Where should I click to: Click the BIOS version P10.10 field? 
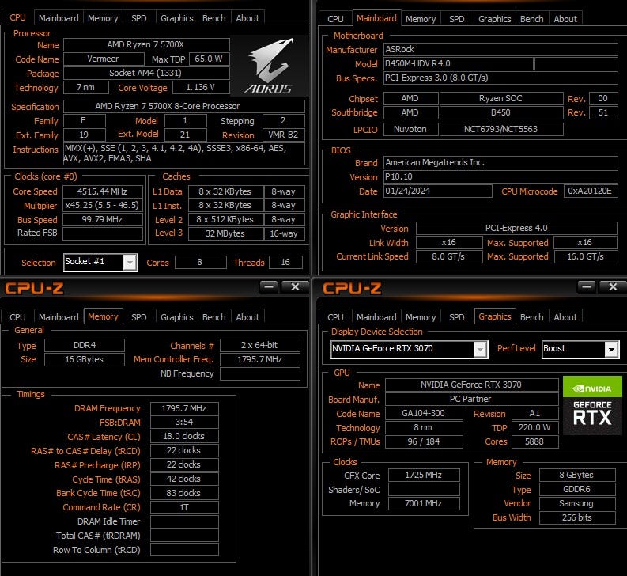(500, 176)
